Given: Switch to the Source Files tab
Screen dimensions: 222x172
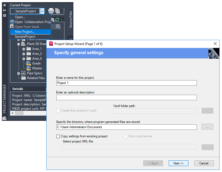Looking at the screenshot, I should (70, 20).
